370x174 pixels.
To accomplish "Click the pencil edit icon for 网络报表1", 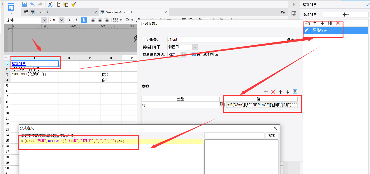I will [306, 30].
